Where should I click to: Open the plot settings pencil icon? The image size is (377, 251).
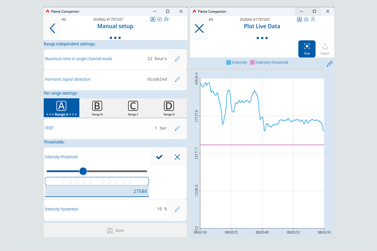pos(329,63)
